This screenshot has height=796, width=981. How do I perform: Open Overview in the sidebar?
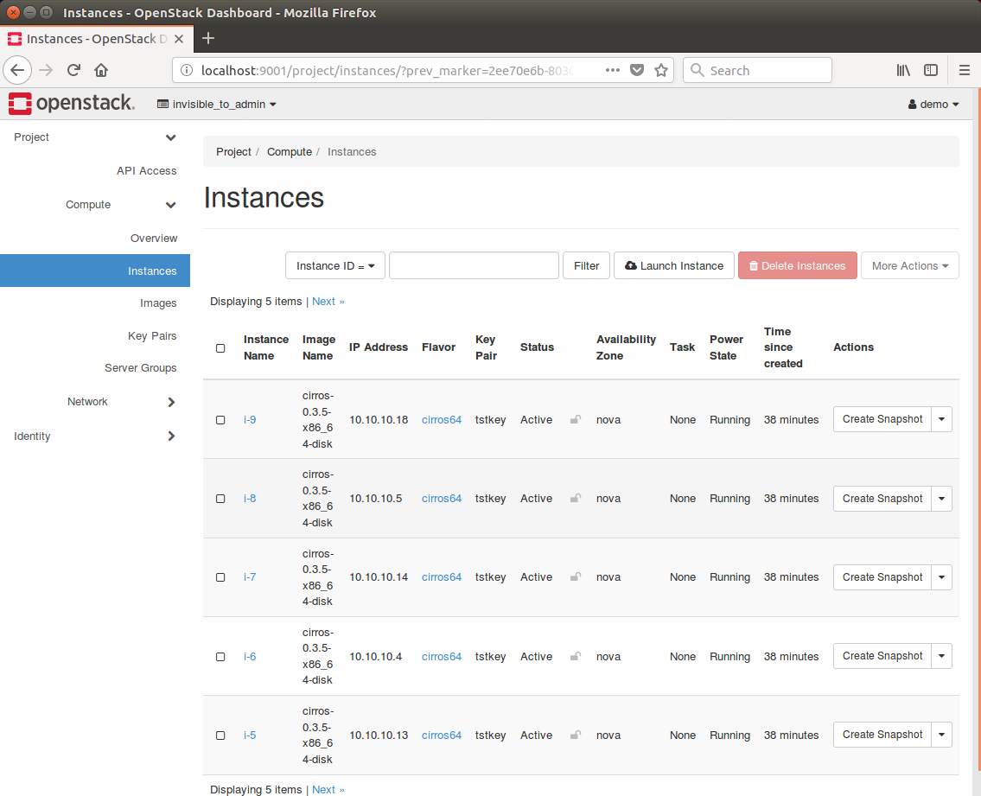click(154, 239)
